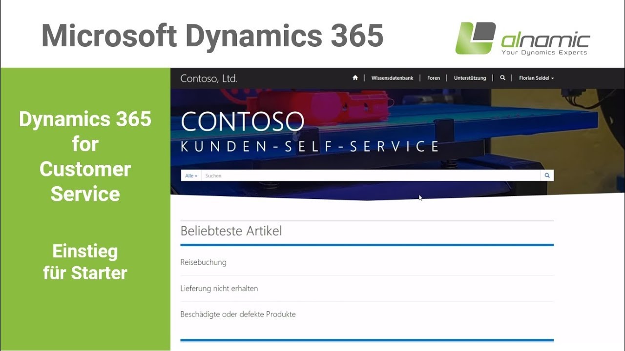Viewport: 625px width, 351px height.
Task: Click the Dynamics 365 for Customer Service text
Action: point(85,156)
